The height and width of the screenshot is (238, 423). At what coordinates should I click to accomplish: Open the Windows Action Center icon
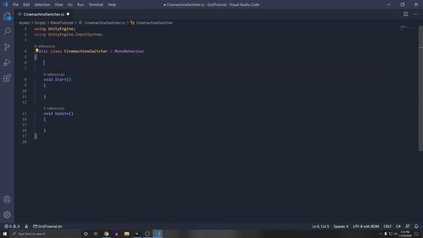(416, 233)
